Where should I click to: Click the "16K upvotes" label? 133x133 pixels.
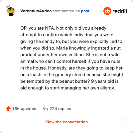[x=24, y=109]
